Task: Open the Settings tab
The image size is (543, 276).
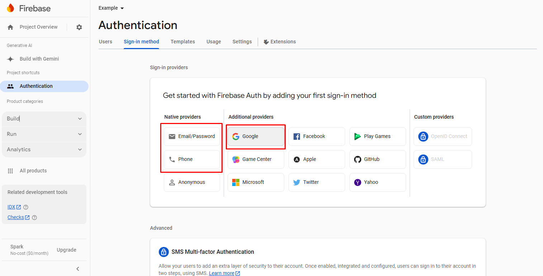Action: [242, 42]
